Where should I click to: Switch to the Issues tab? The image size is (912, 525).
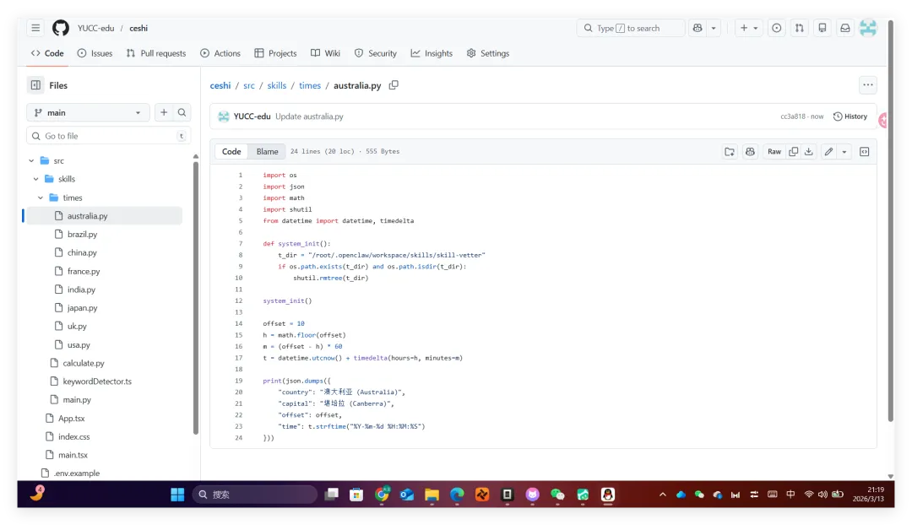coord(95,53)
